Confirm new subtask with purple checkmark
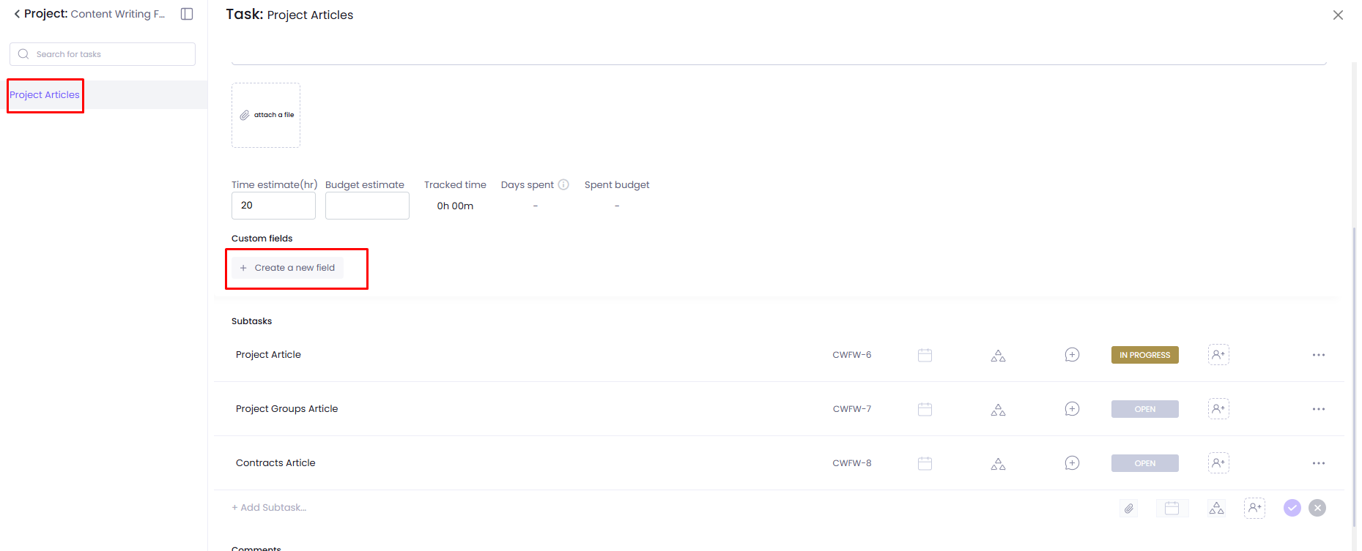1362x551 pixels. tap(1292, 508)
